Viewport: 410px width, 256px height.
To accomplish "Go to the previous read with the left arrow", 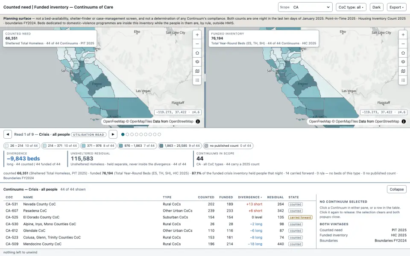I will pos(8,134).
